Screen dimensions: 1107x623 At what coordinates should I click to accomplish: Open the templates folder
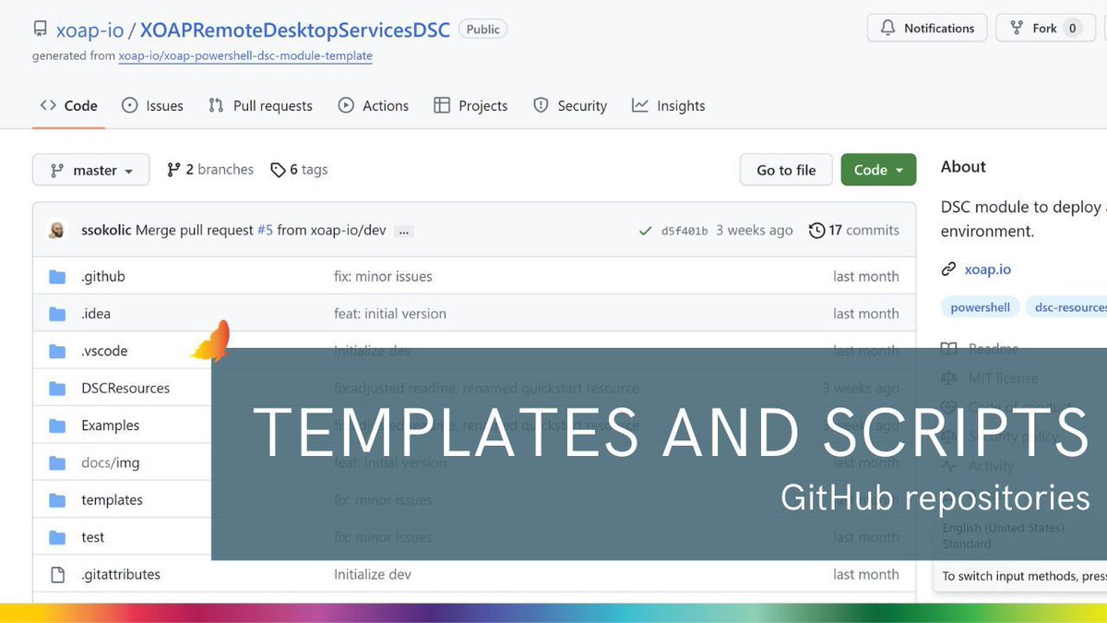pyautogui.click(x=112, y=499)
